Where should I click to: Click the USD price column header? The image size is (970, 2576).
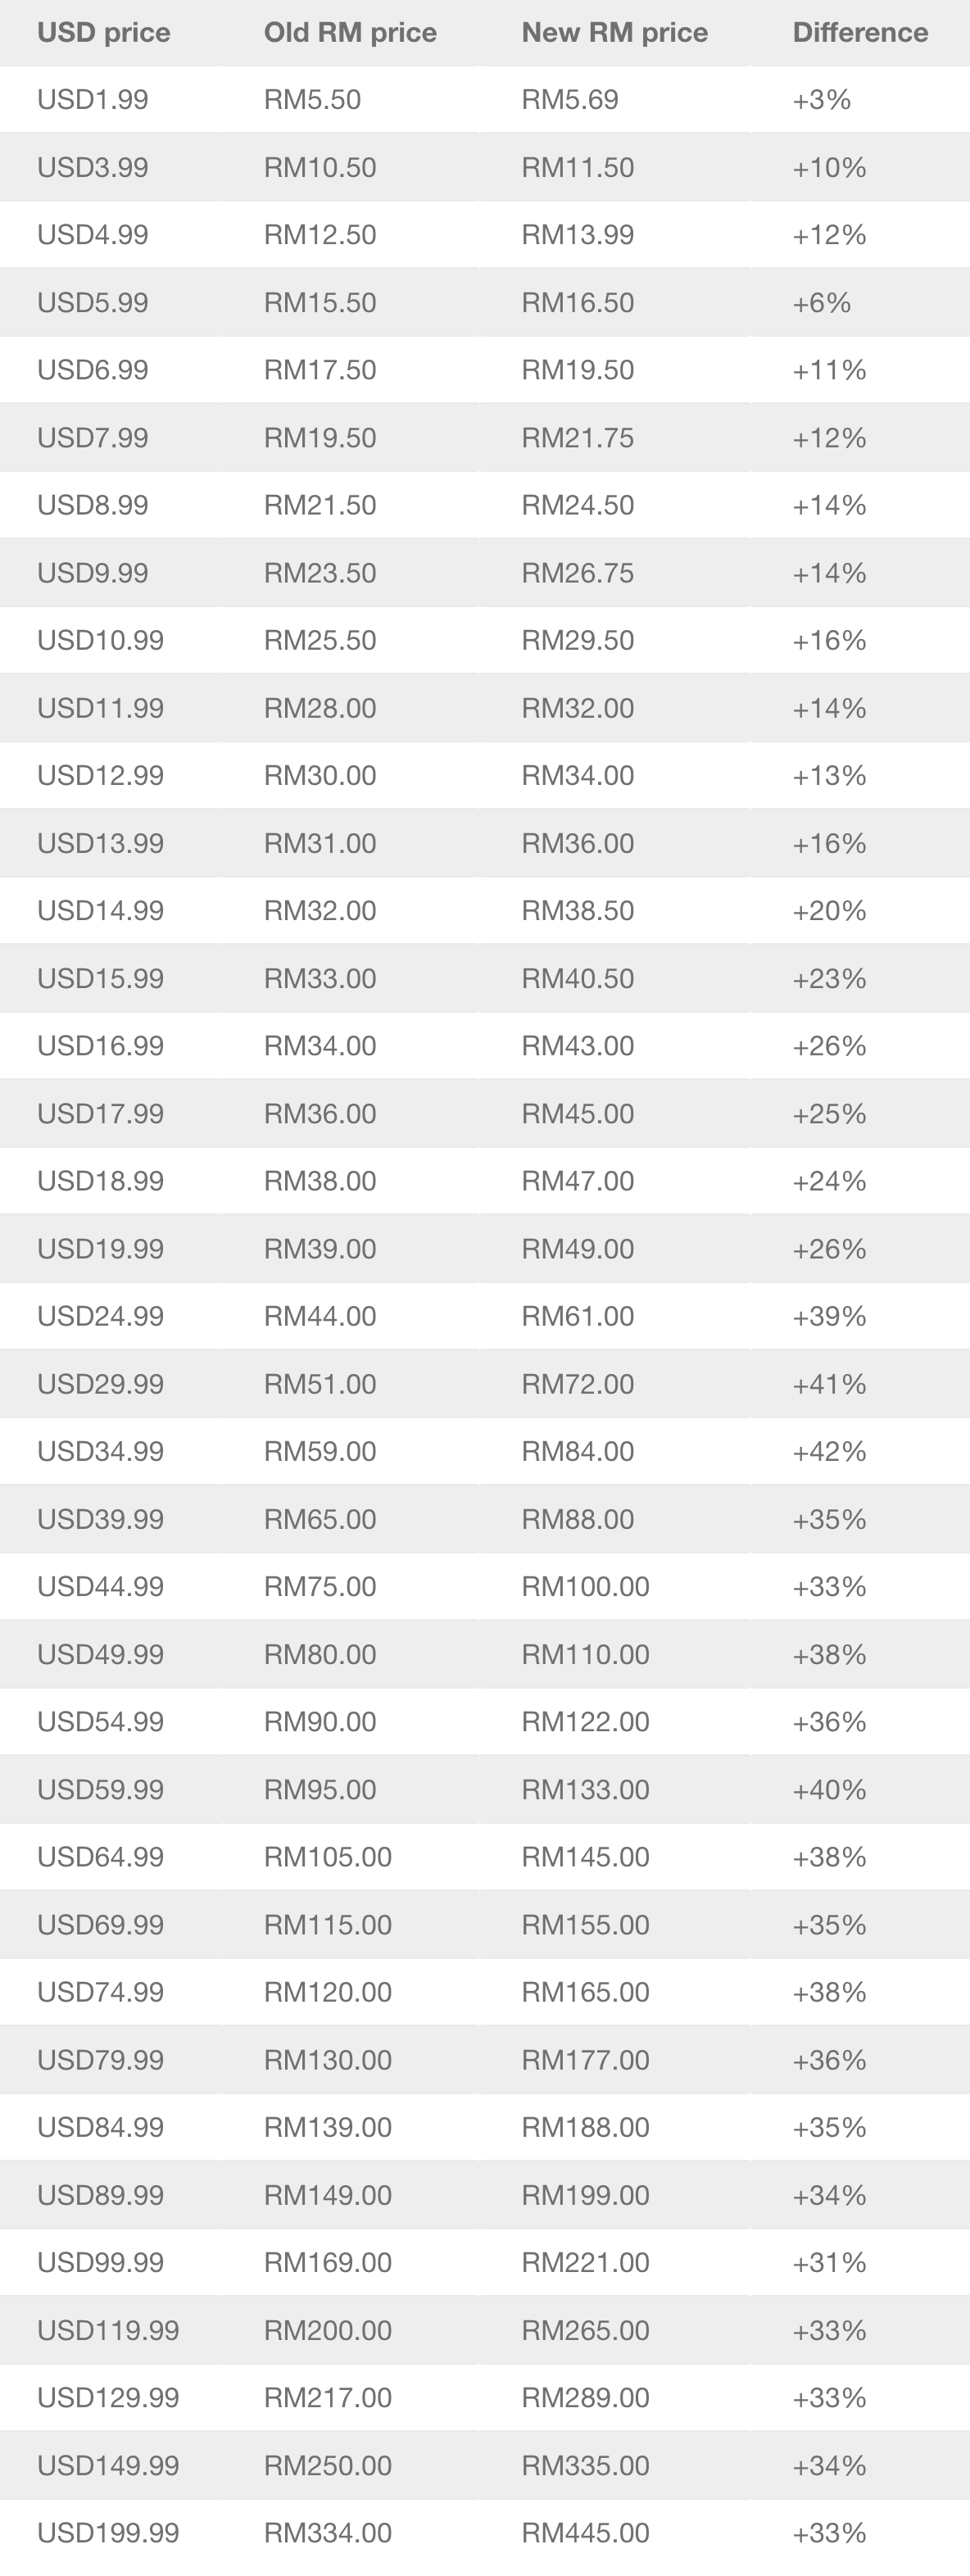click(104, 33)
